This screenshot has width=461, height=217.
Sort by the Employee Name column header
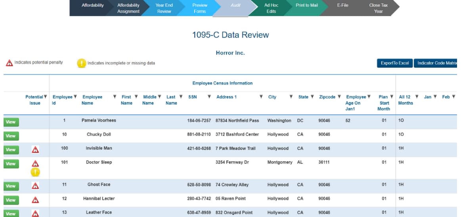pyautogui.click(x=92, y=100)
